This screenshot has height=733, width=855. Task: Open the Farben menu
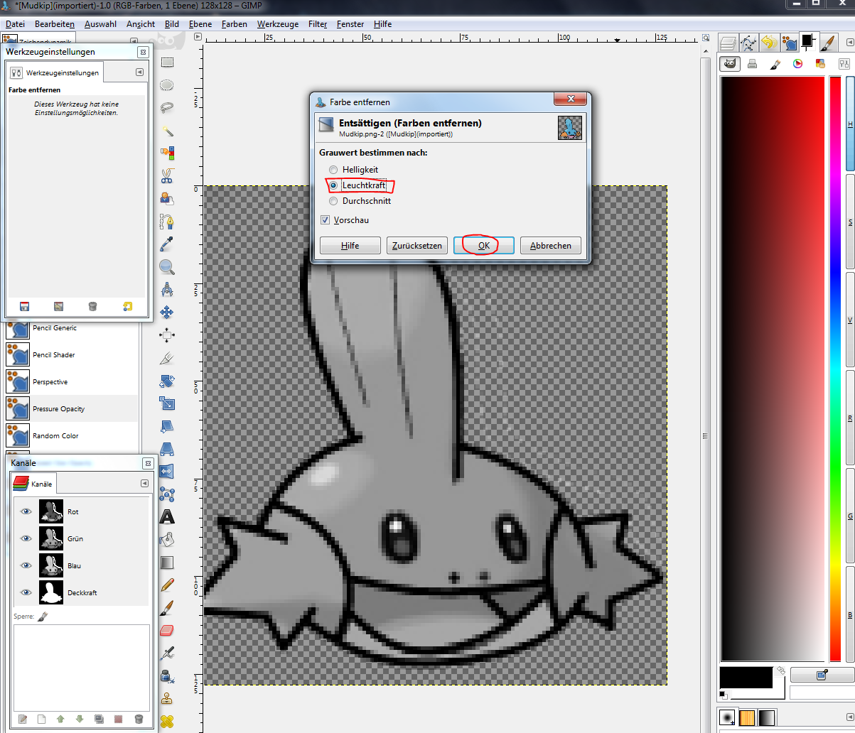(235, 24)
